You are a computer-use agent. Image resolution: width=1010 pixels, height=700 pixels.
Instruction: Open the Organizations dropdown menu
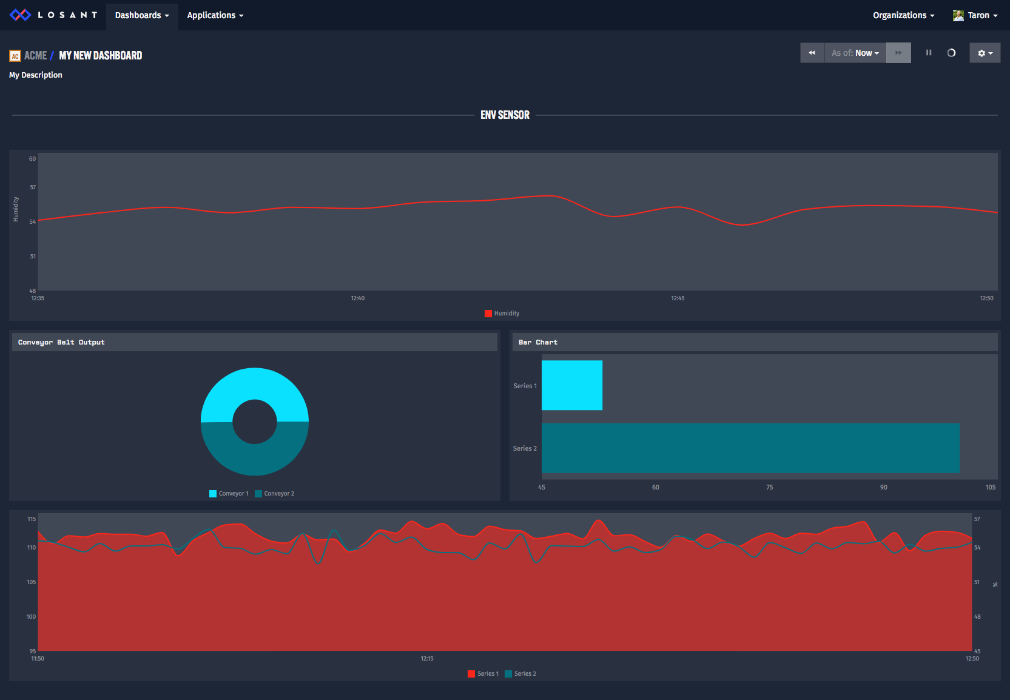(903, 15)
